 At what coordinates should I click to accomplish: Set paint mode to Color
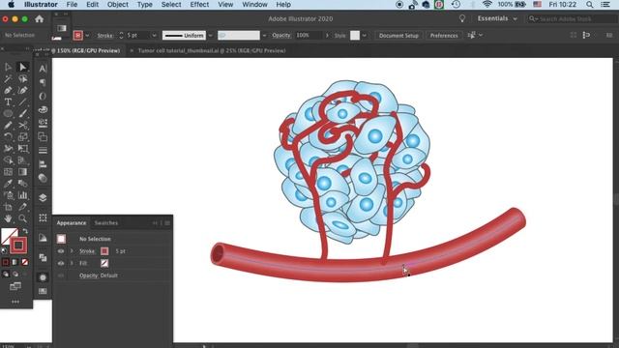(6, 262)
